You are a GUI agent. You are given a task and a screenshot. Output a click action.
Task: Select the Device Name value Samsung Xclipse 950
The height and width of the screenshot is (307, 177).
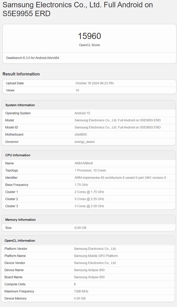(x=89, y=270)
